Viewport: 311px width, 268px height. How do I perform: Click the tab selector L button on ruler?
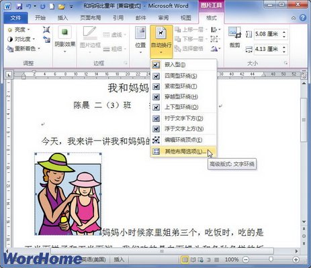click(9, 74)
